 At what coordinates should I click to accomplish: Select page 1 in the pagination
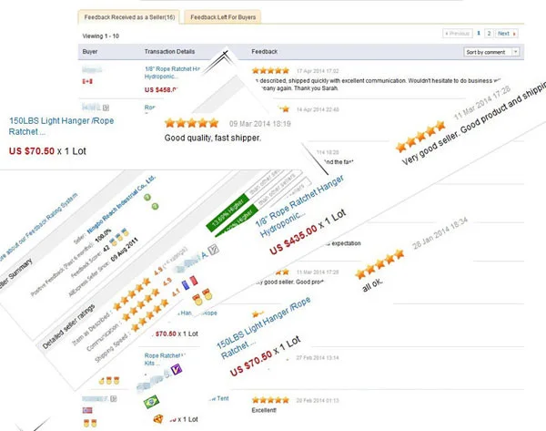pos(479,33)
